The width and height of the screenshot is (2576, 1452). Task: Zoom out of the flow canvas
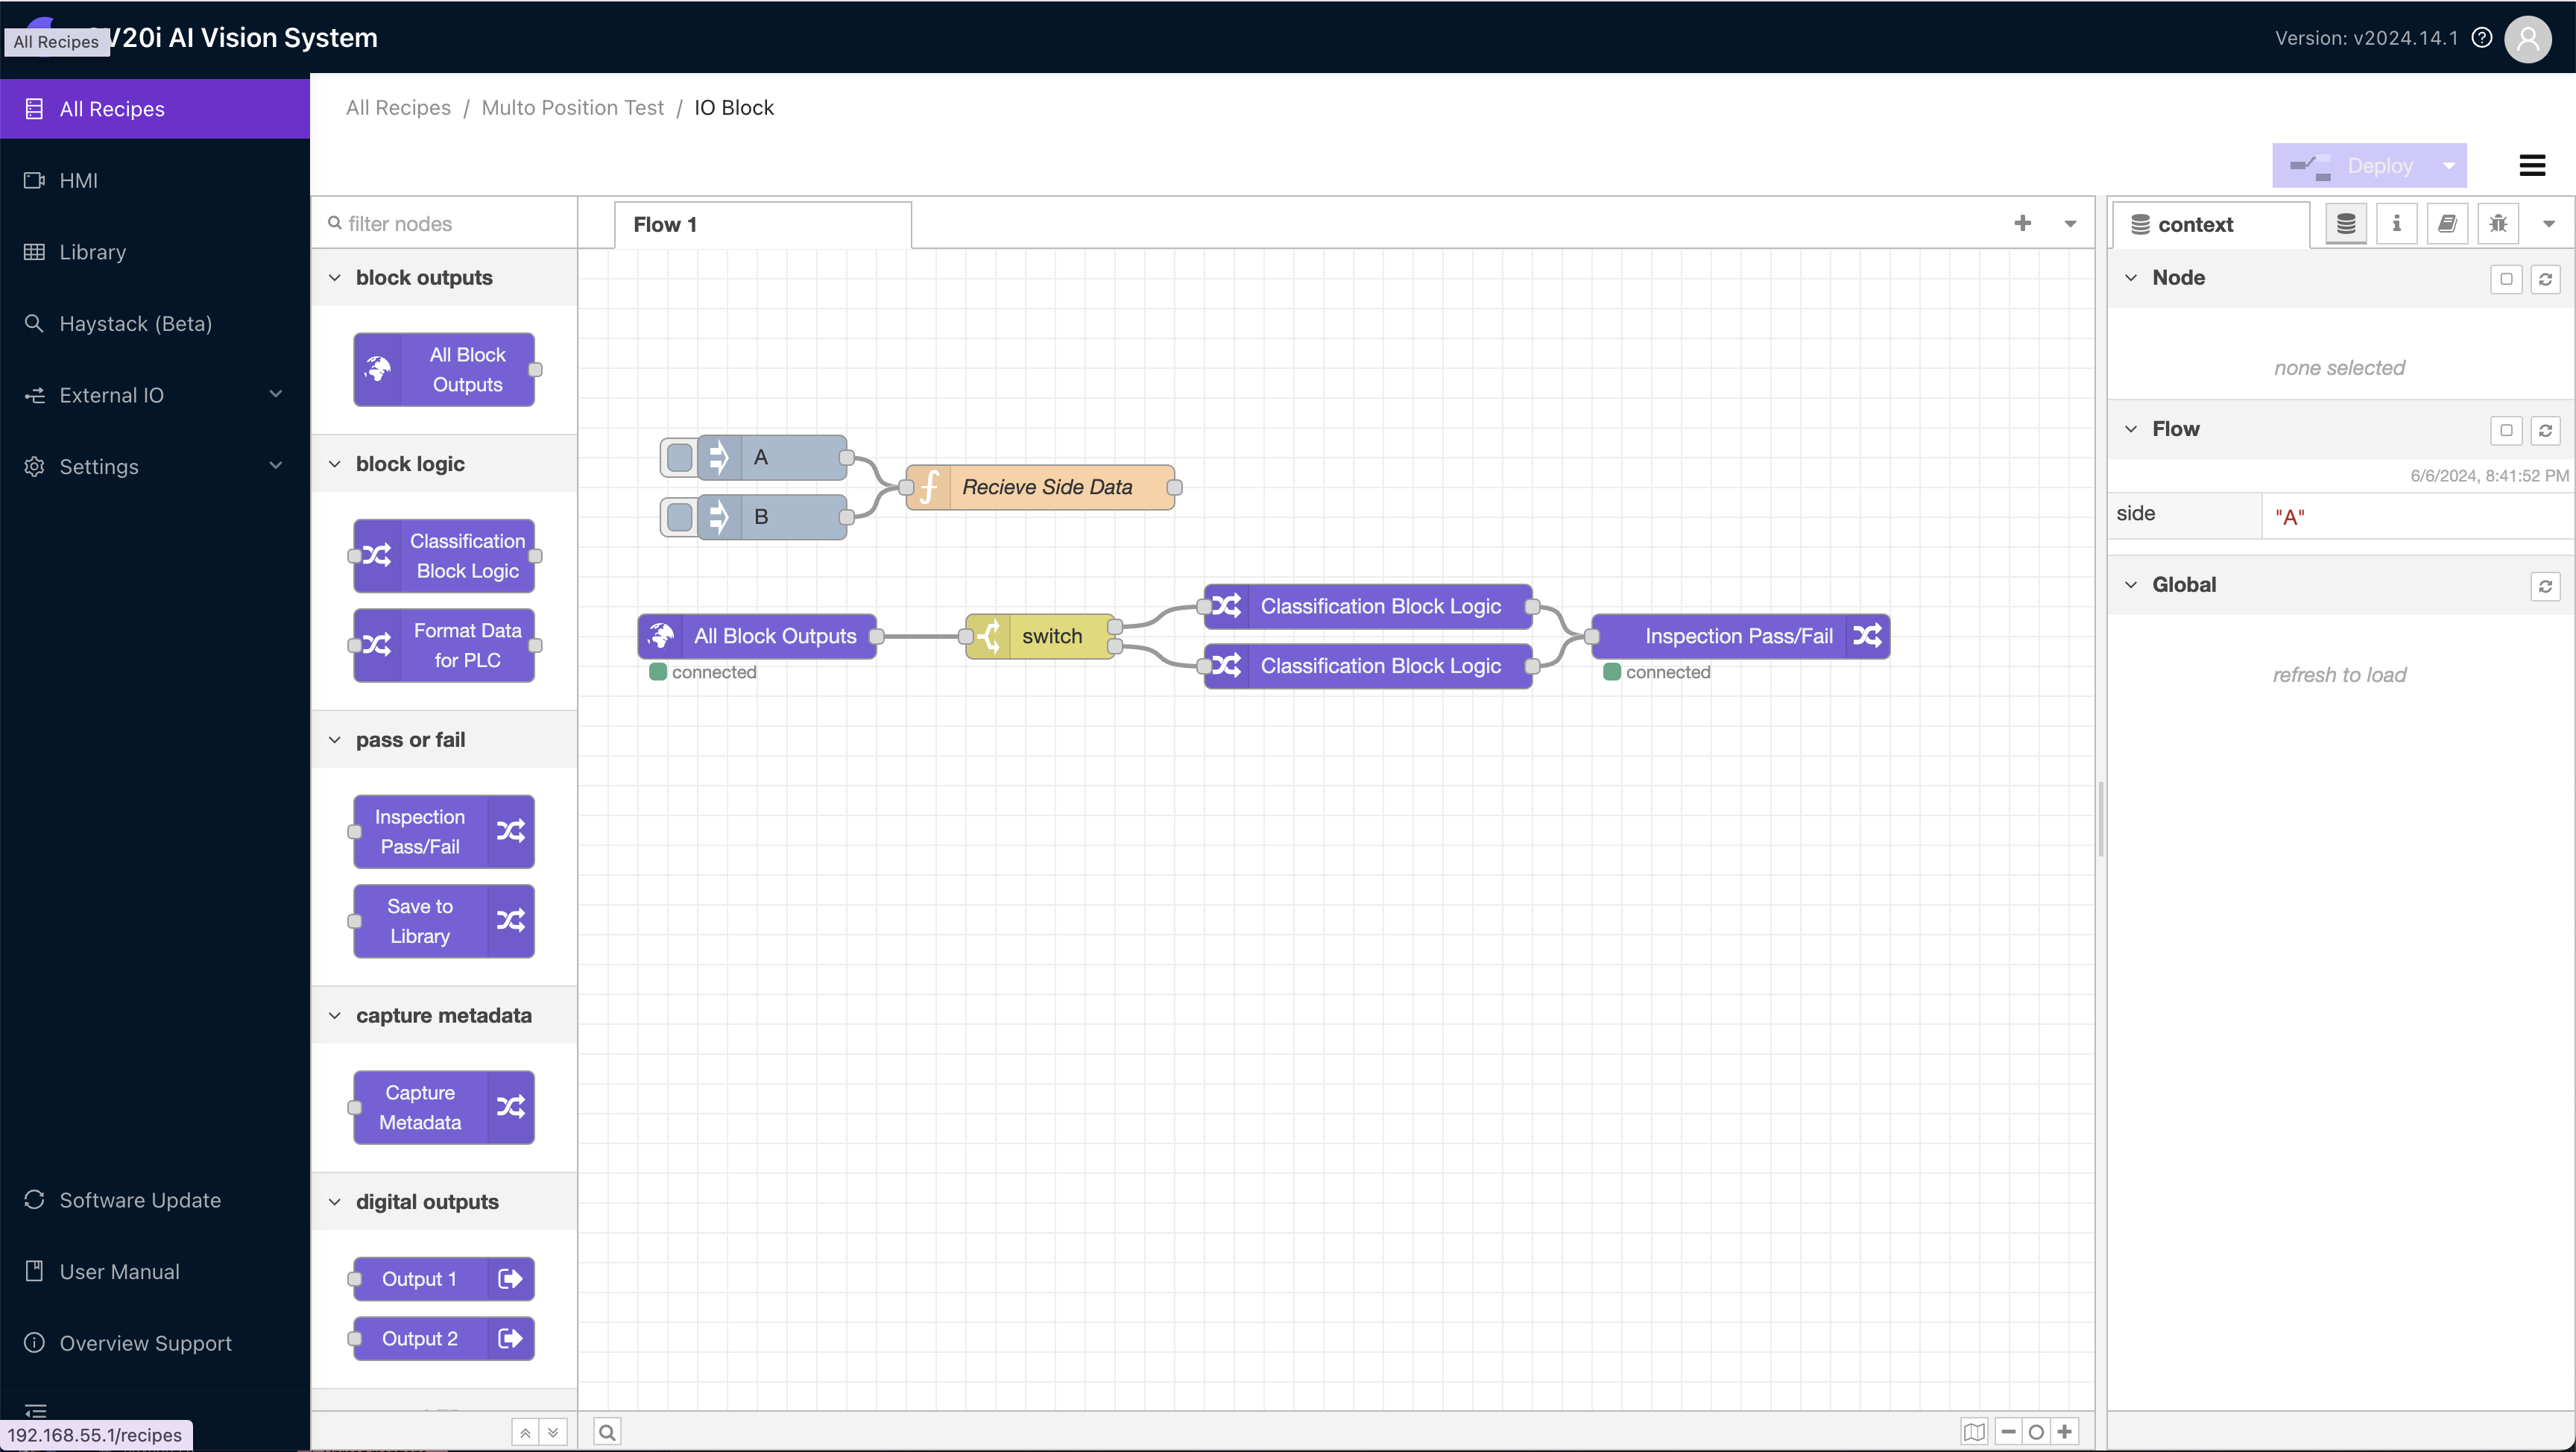(2007, 1431)
